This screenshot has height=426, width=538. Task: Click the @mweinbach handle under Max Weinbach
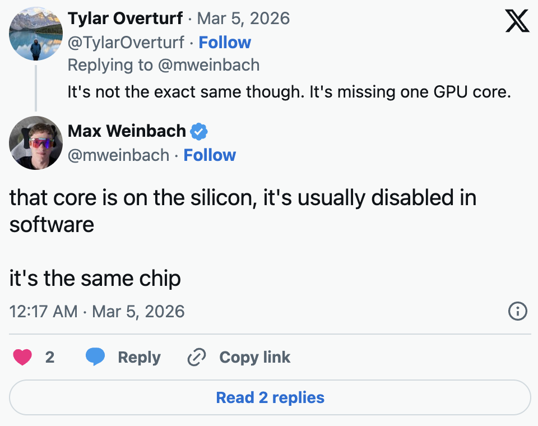click(118, 155)
